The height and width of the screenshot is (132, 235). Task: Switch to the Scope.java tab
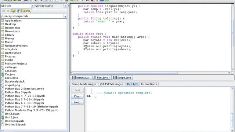[122, 78]
